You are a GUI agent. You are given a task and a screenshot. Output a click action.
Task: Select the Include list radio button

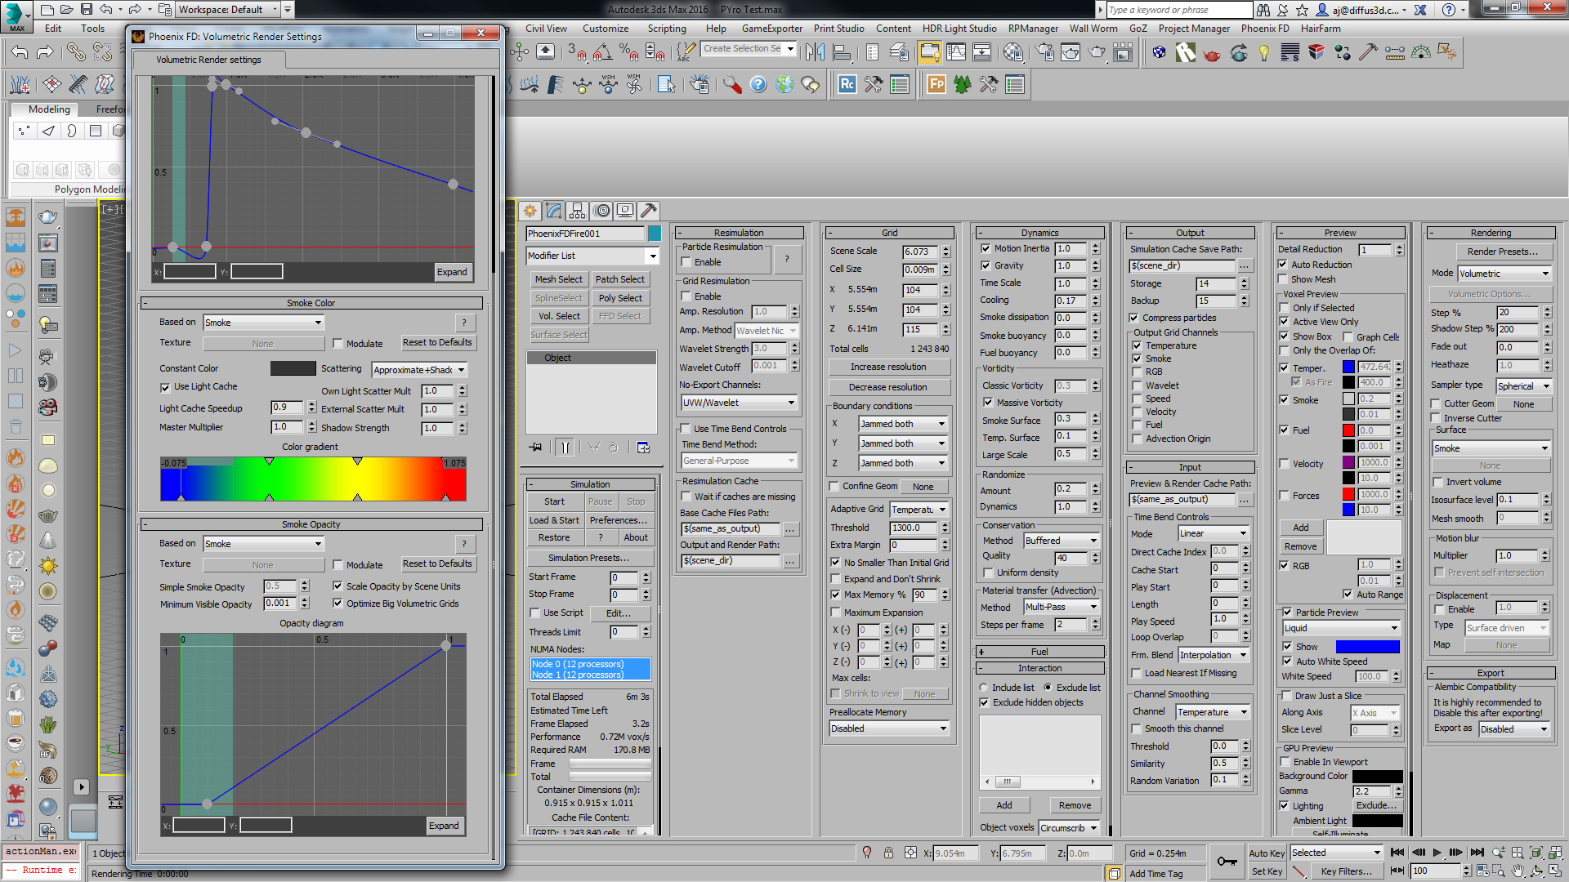coord(984,688)
